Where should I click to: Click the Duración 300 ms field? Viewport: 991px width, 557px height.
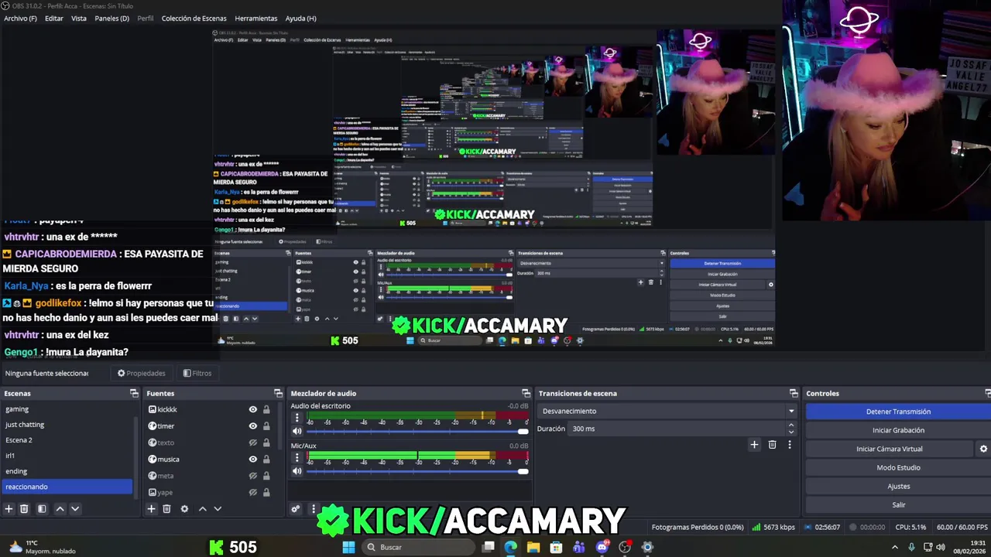pos(677,429)
